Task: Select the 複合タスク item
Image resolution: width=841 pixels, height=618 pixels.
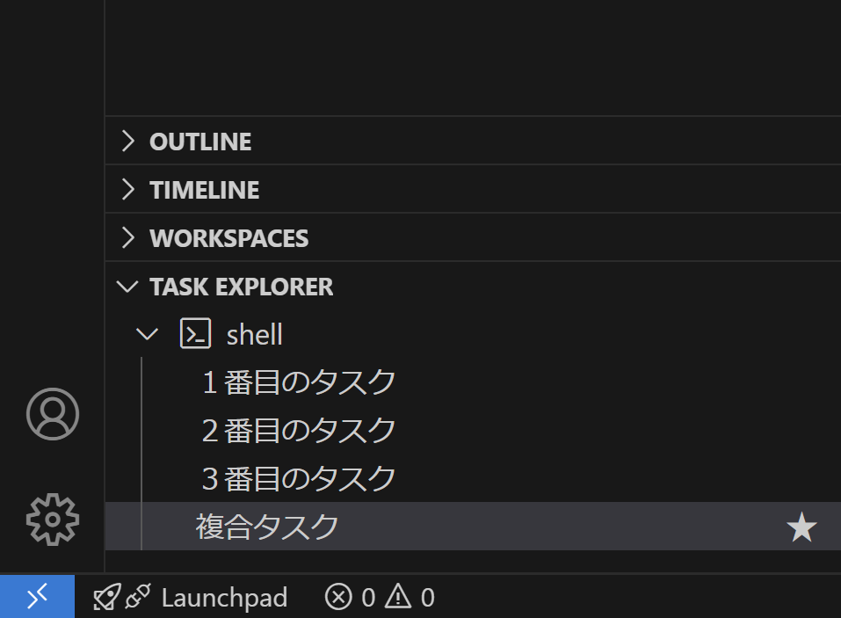Action: 473,527
